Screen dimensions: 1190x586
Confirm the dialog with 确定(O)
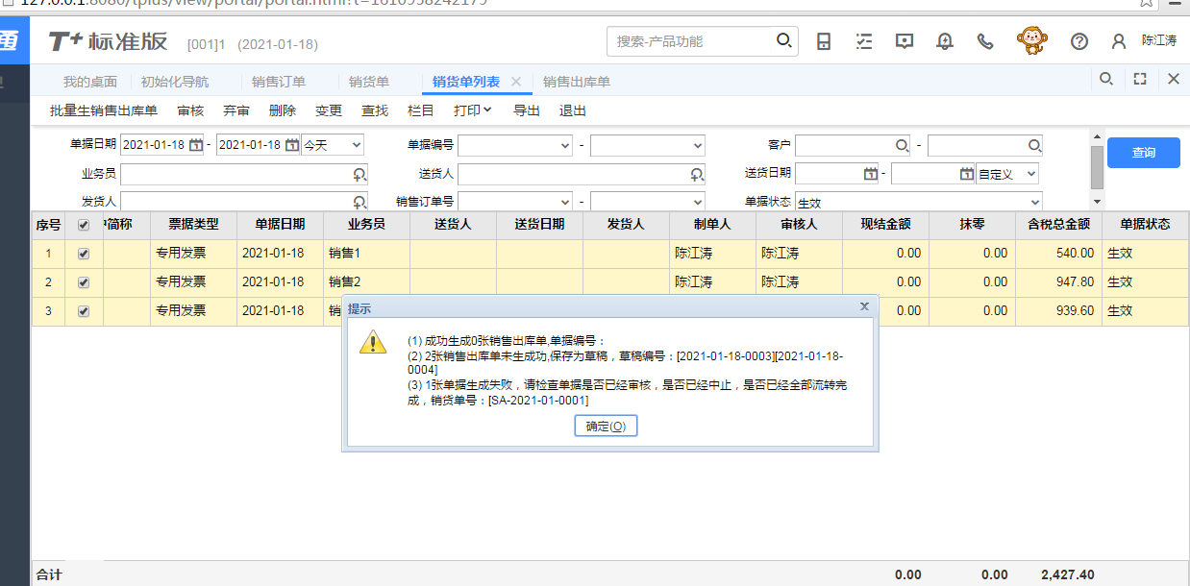coord(606,426)
